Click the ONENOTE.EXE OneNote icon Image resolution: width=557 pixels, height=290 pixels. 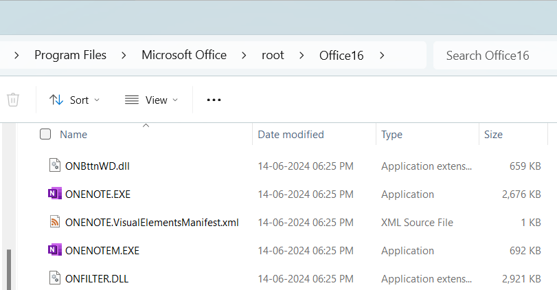[x=55, y=194]
